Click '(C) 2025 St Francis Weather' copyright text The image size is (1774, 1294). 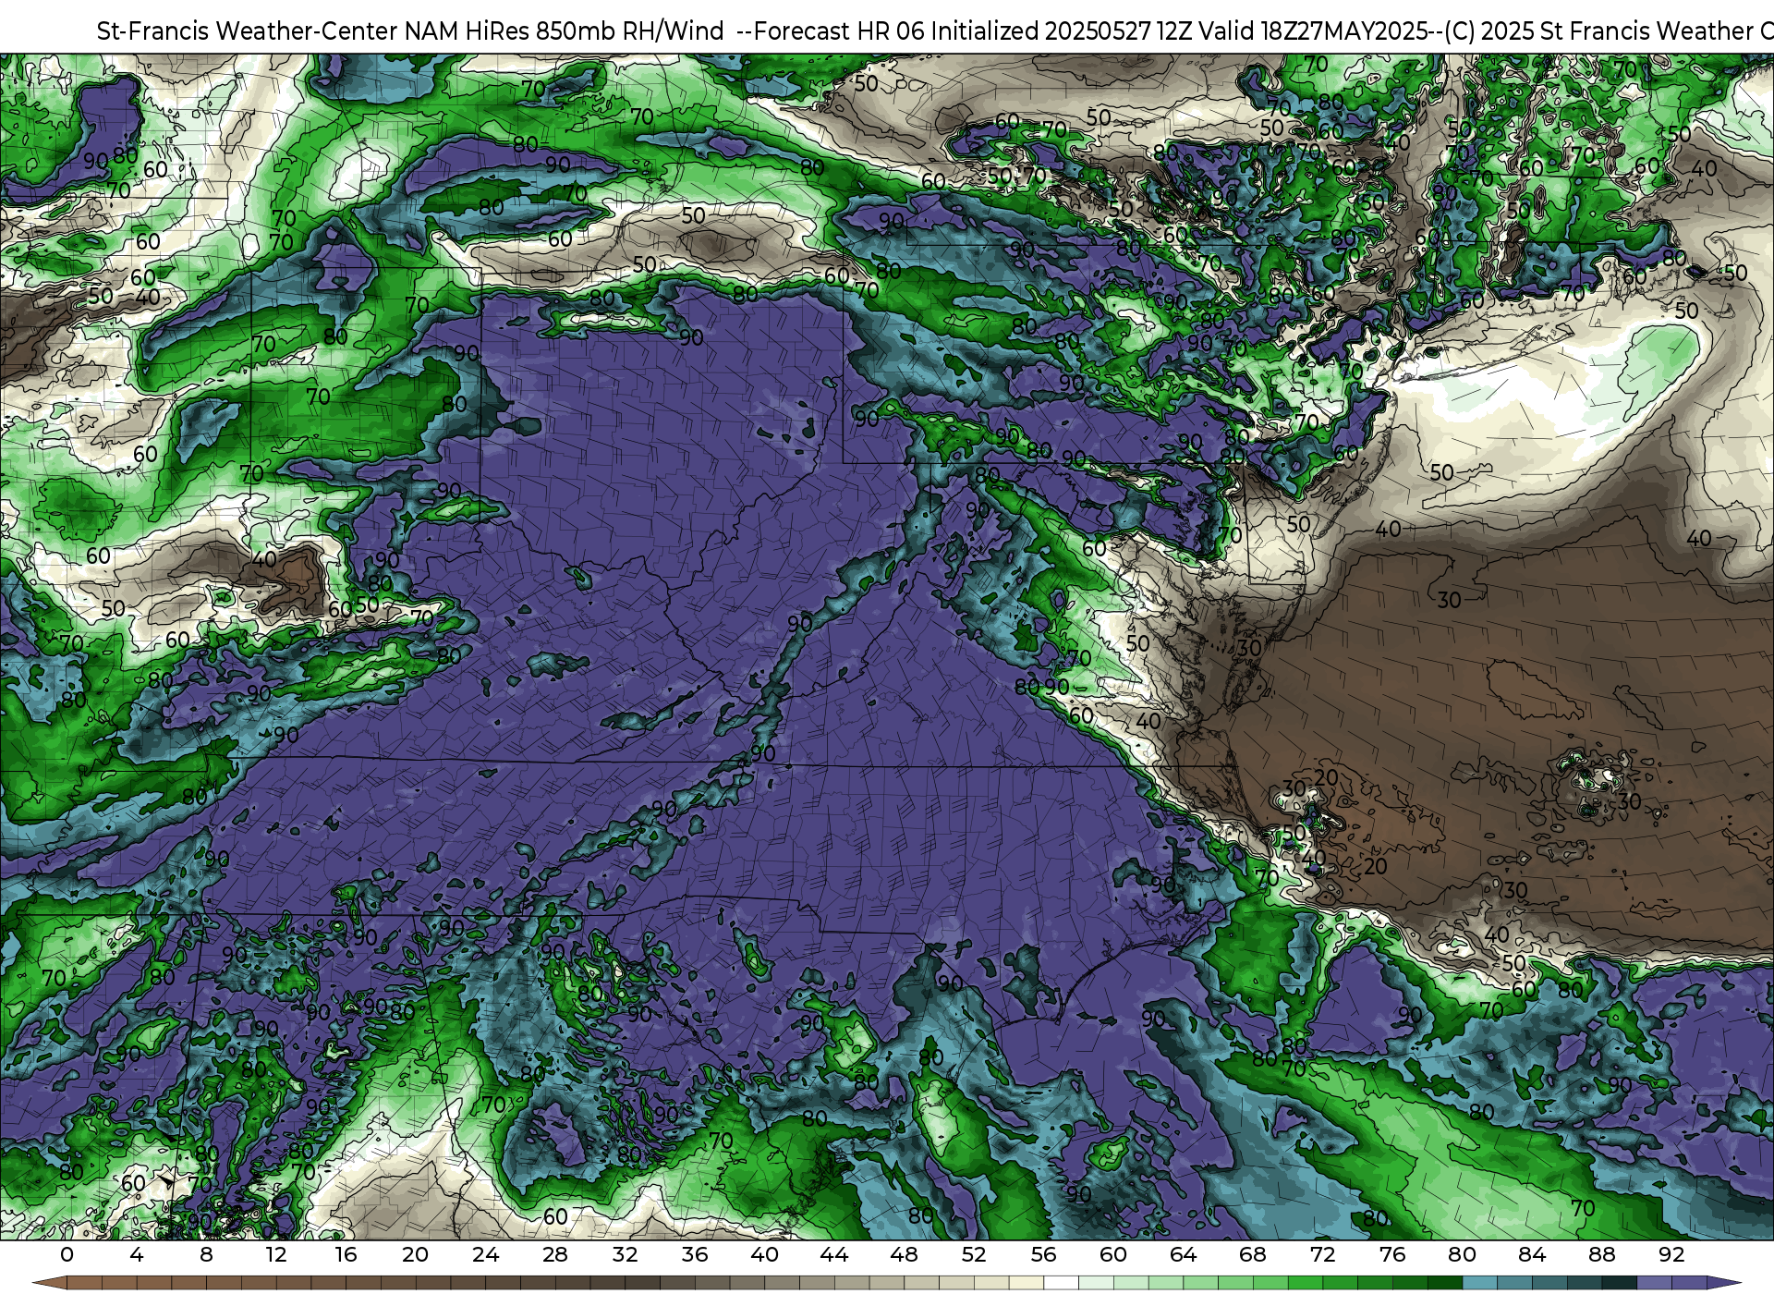(x=1598, y=31)
